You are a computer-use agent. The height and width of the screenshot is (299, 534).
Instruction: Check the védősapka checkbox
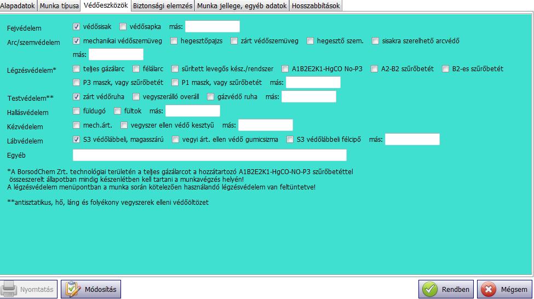tap(123, 27)
